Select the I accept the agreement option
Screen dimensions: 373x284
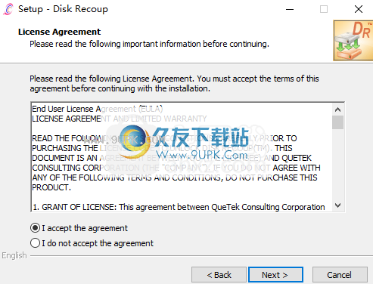pos(79,228)
